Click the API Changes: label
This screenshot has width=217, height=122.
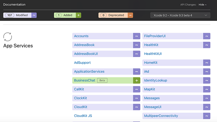coord(188,5)
